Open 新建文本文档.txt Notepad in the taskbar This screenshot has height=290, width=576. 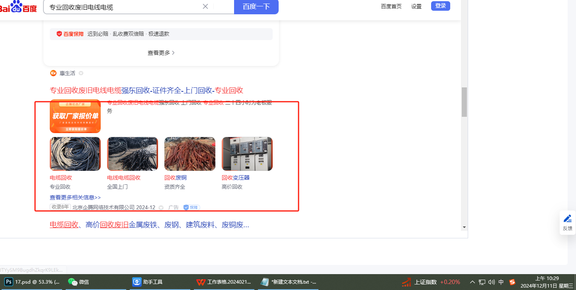288,282
